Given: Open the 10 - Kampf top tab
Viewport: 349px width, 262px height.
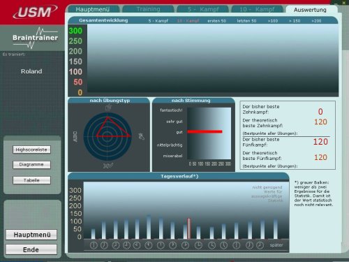Looking at the screenshot, I should tap(257, 9).
